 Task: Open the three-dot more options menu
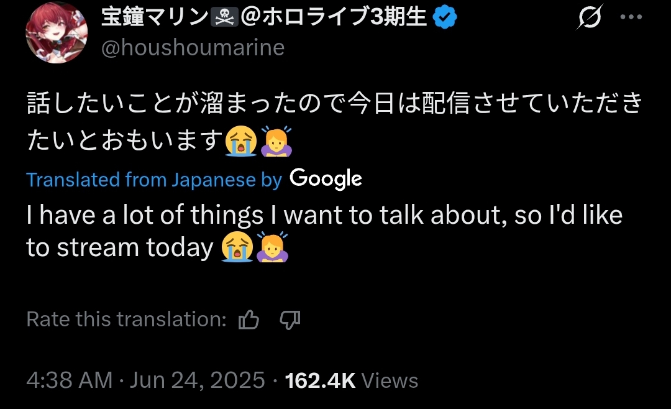pyautogui.click(x=631, y=18)
